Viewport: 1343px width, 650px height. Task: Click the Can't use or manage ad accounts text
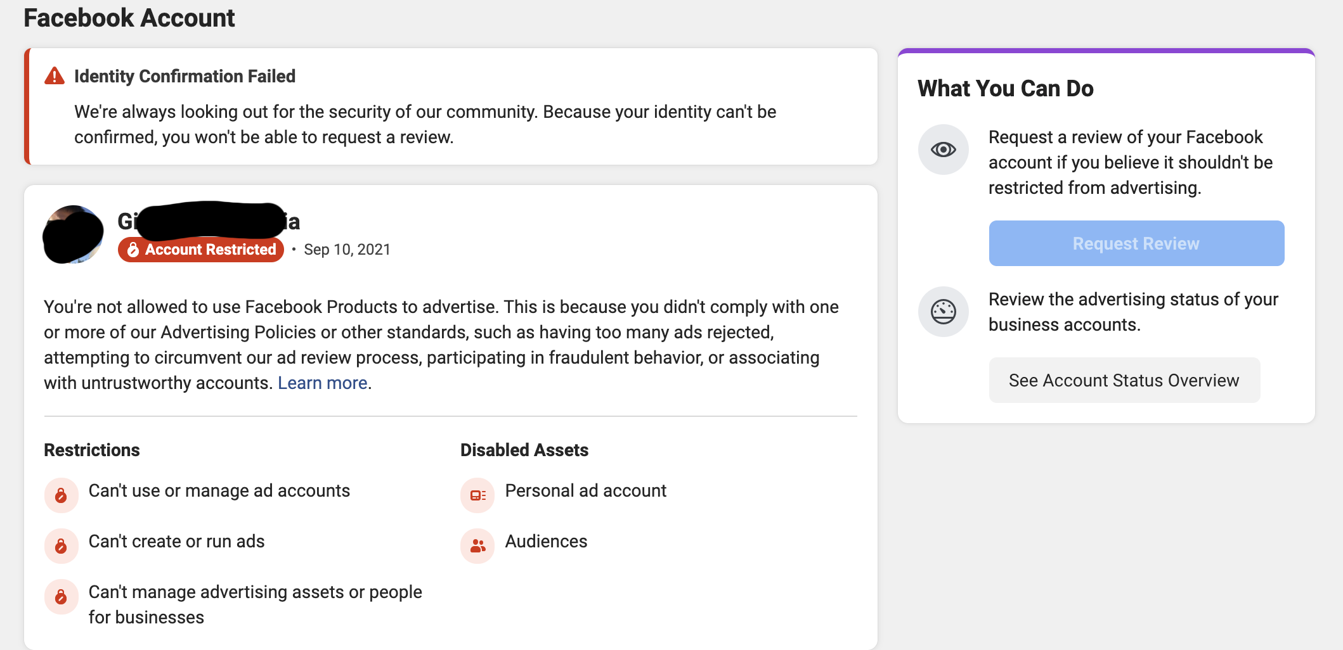(219, 491)
